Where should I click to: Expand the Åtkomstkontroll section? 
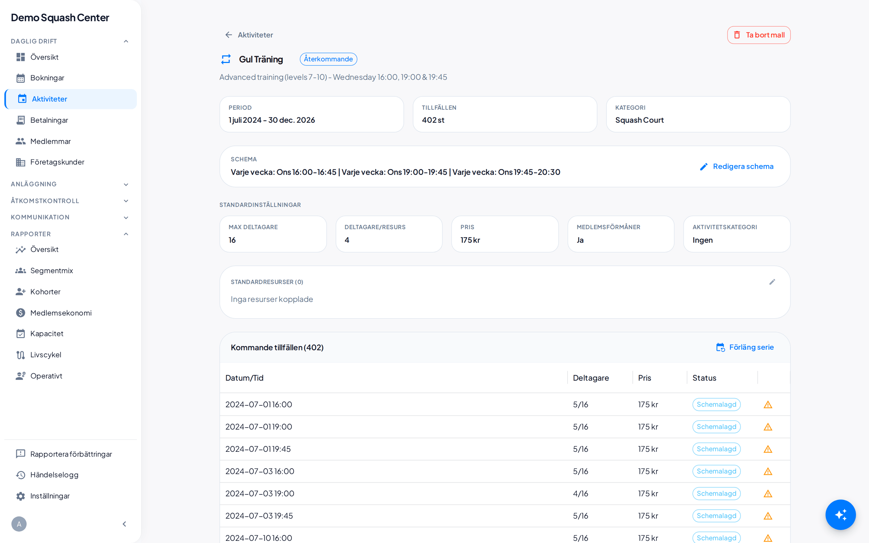pyautogui.click(x=126, y=201)
